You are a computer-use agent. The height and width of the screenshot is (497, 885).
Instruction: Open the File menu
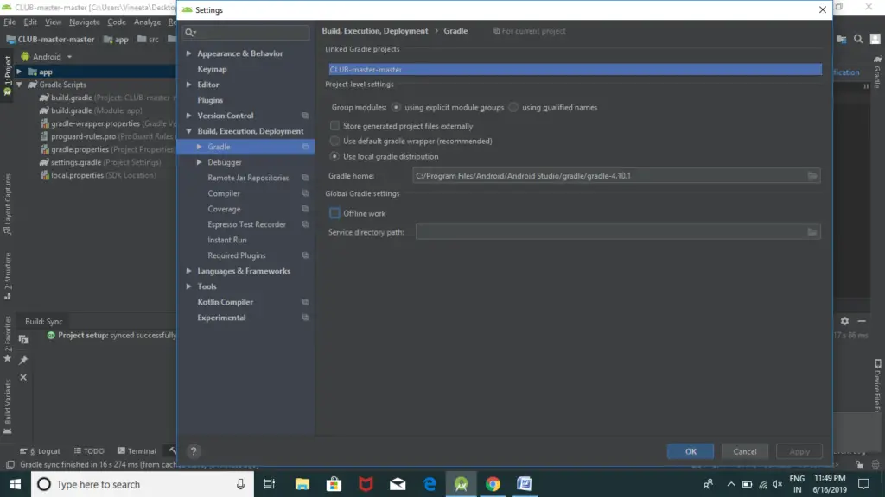[10, 22]
